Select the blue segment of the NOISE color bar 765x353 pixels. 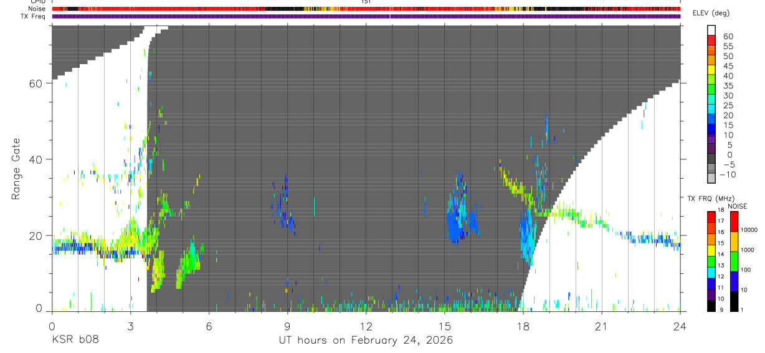[733, 281]
